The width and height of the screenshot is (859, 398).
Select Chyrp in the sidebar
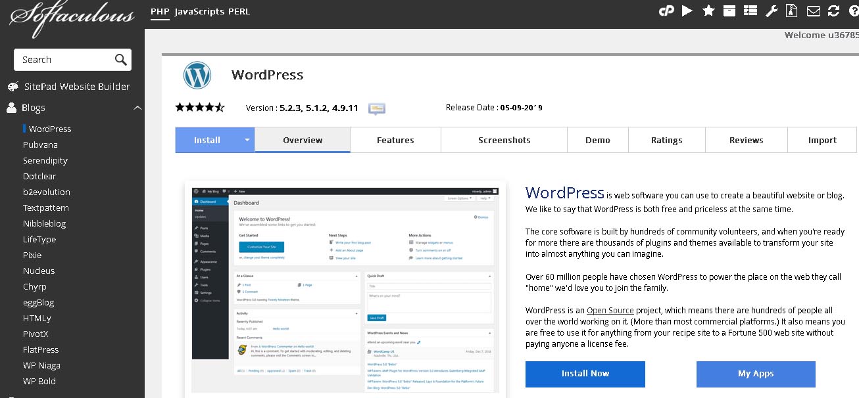pos(35,287)
